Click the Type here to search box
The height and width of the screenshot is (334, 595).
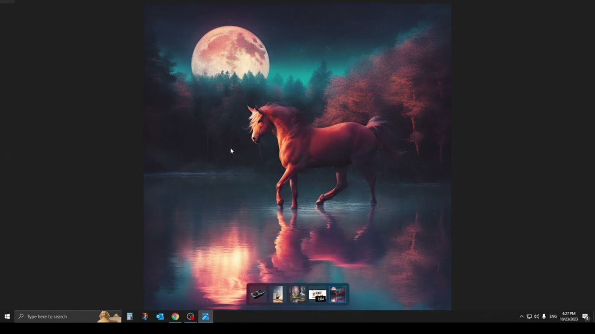point(68,316)
